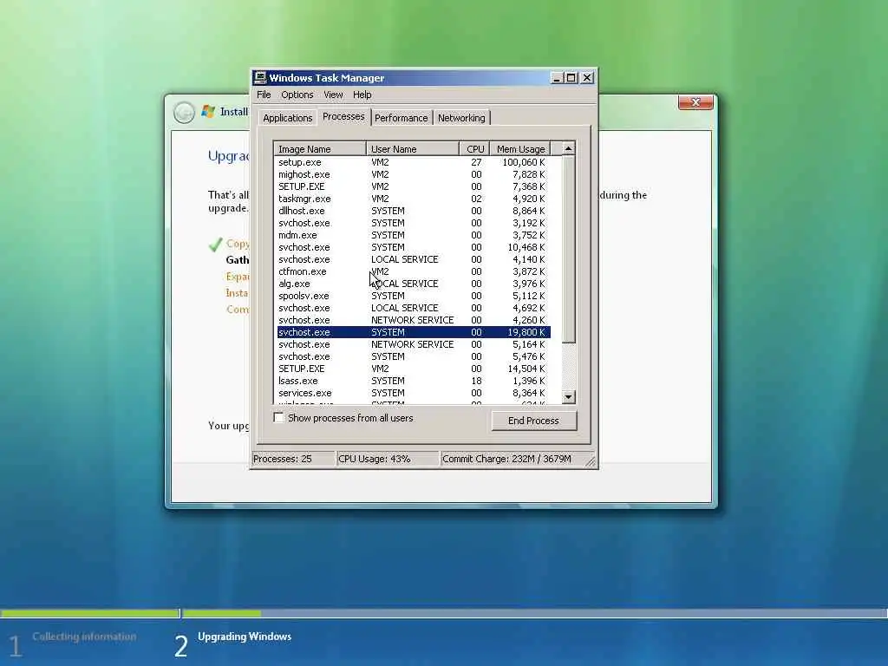Select svchost.exe using 4,140 K

(x=414, y=259)
